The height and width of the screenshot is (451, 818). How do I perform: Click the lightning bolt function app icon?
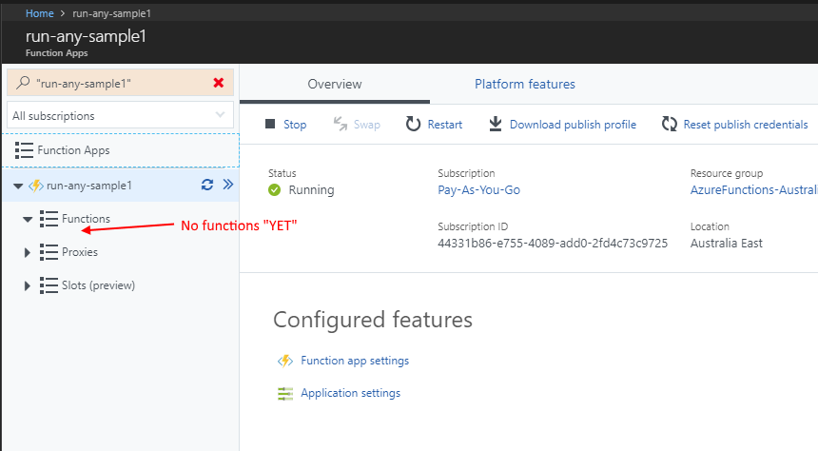pos(36,186)
